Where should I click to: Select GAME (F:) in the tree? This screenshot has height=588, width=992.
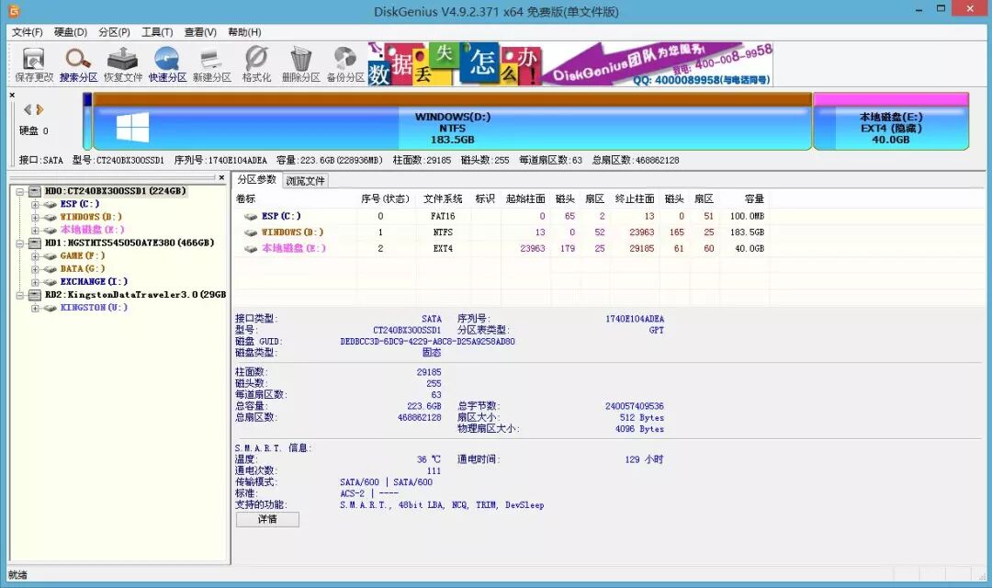[x=83, y=255]
